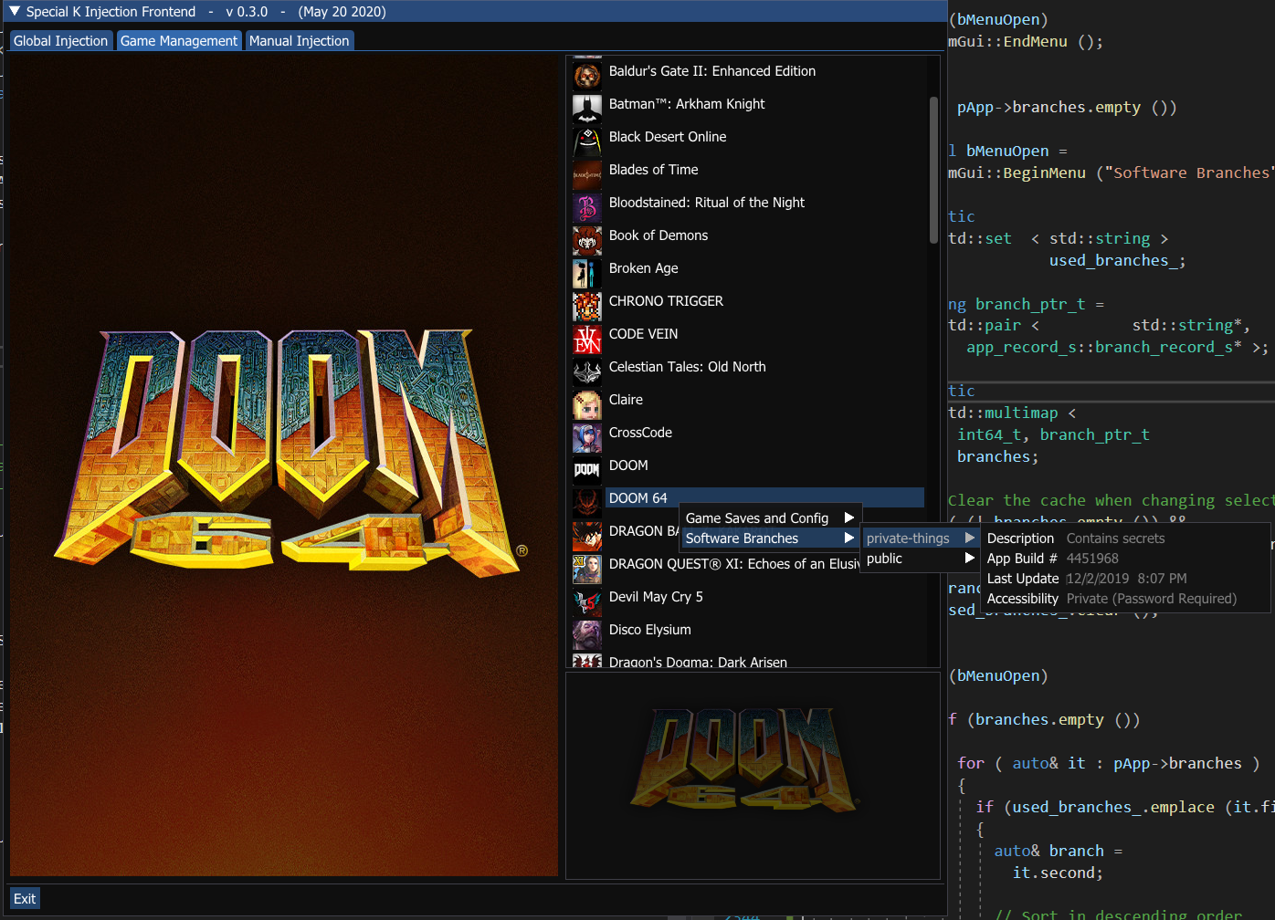Screen dimensions: 1275x920
Task: Click the App Build number 4451968
Action: [1092, 559]
